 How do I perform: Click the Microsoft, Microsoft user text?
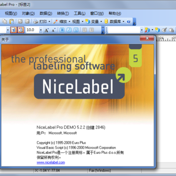tap(63, 133)
